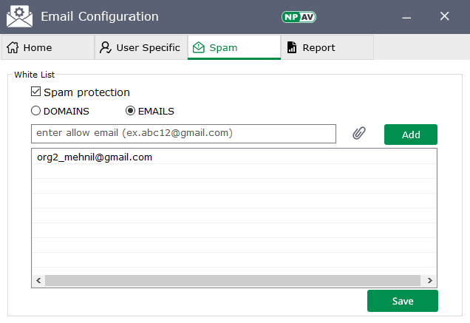Click the NPAV logo badge
Screen dimensions: 470x323
(x=299, y=16)
